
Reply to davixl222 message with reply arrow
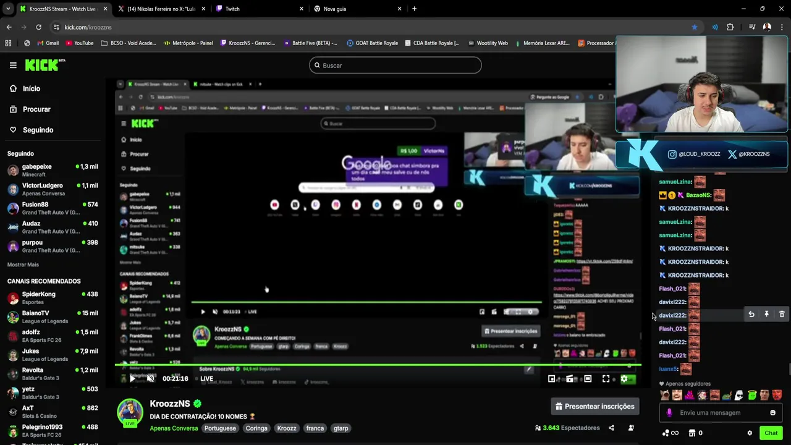[751, 315]
